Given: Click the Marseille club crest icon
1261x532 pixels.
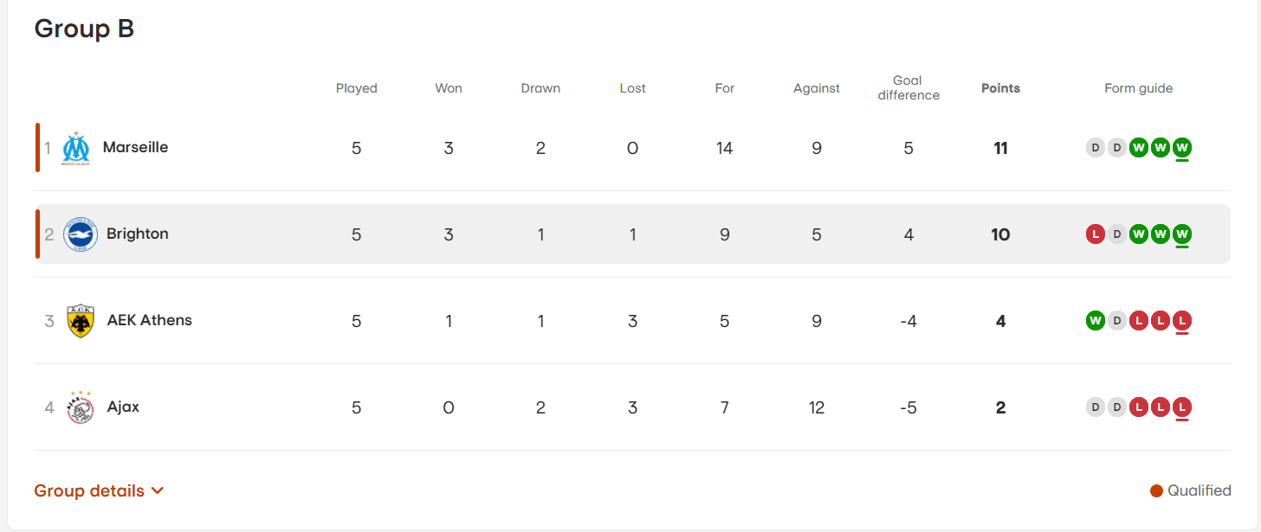Looking at the screenshot, I should 76,148.
